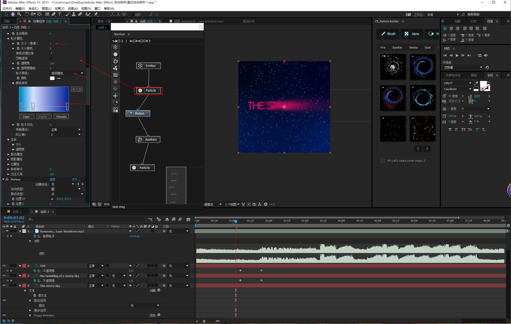Click the Emitter node in Stardust

tap(149, 66)
